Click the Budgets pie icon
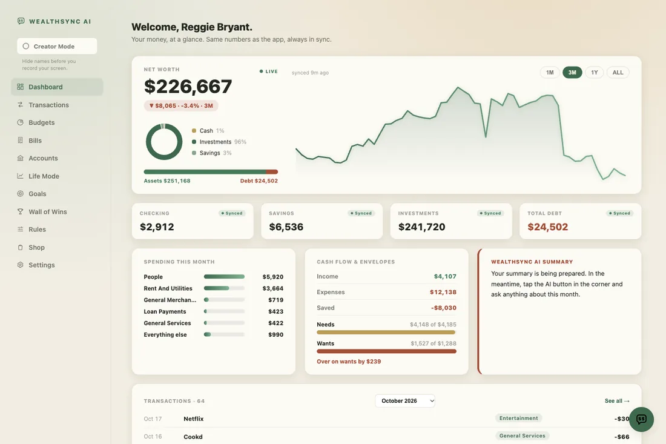666x444 pixels. point(21,122)
